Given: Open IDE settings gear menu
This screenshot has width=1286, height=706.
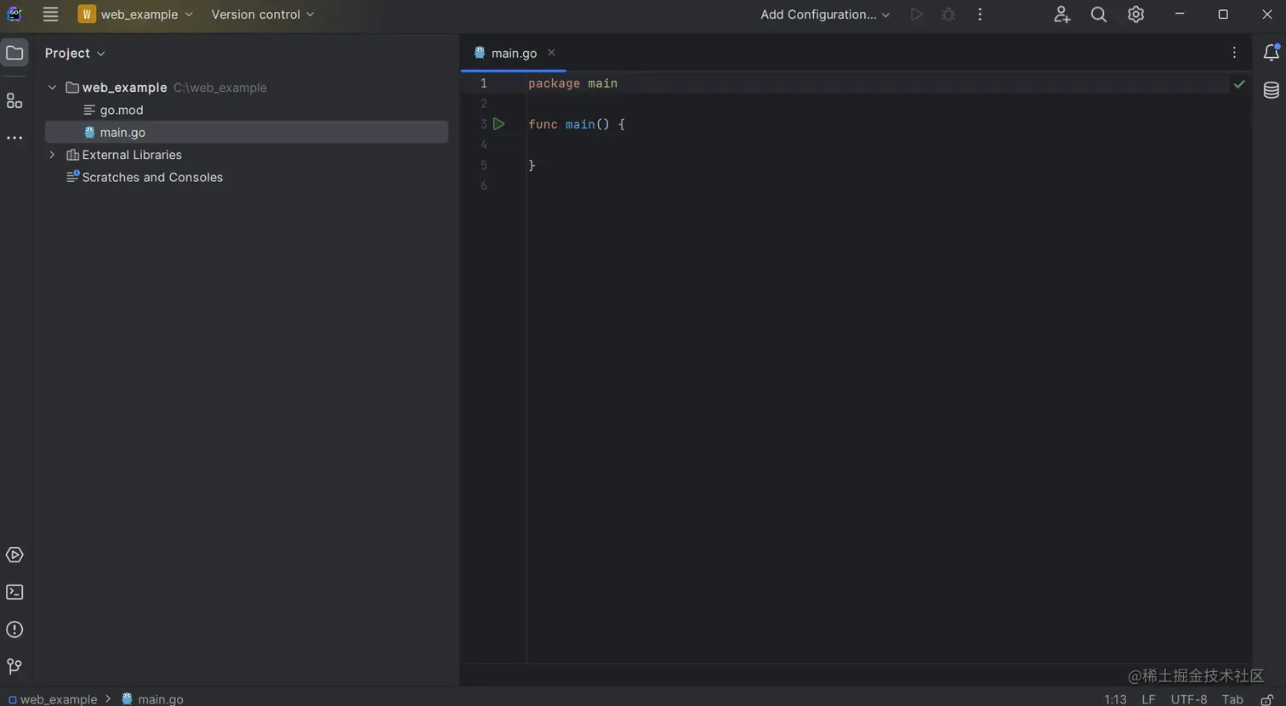Looking at the screenshot, I should pos(1135,14).
